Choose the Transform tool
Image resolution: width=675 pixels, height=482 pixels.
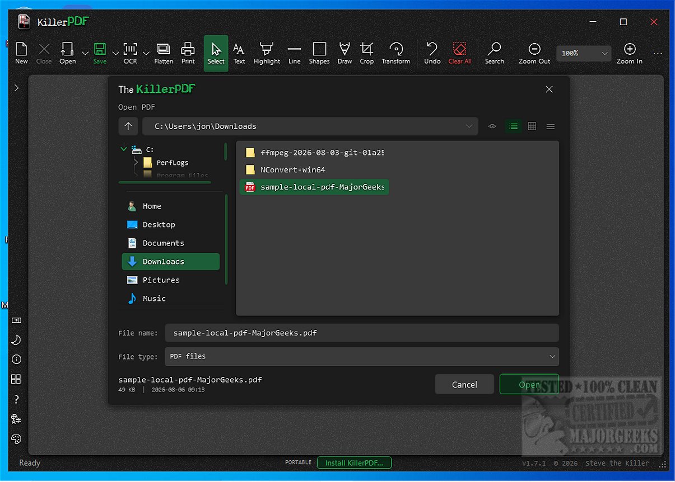(x=396, y=53)
